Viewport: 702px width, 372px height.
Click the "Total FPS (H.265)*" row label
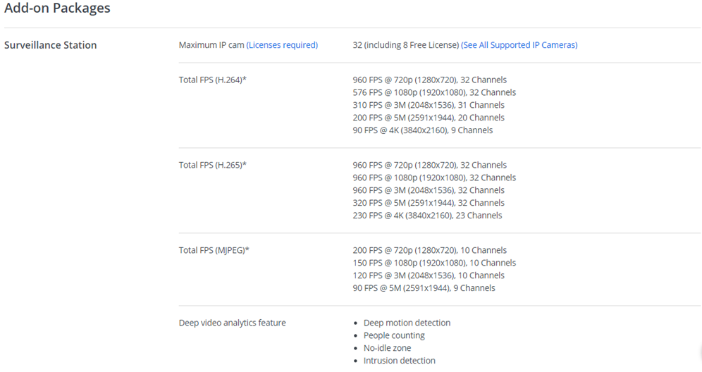213,165
